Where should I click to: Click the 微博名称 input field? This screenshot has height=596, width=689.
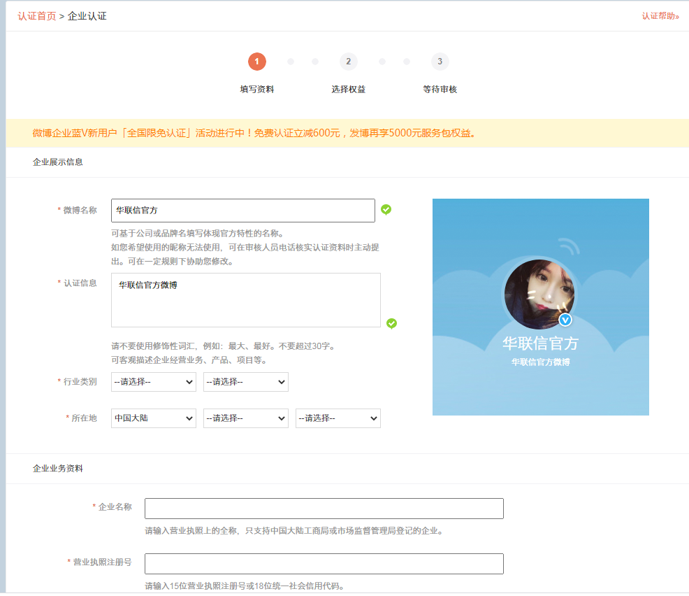tap(243, 211)
